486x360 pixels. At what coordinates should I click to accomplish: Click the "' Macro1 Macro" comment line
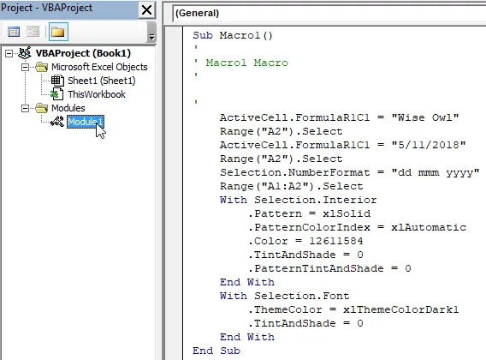[x=240, y=63]
